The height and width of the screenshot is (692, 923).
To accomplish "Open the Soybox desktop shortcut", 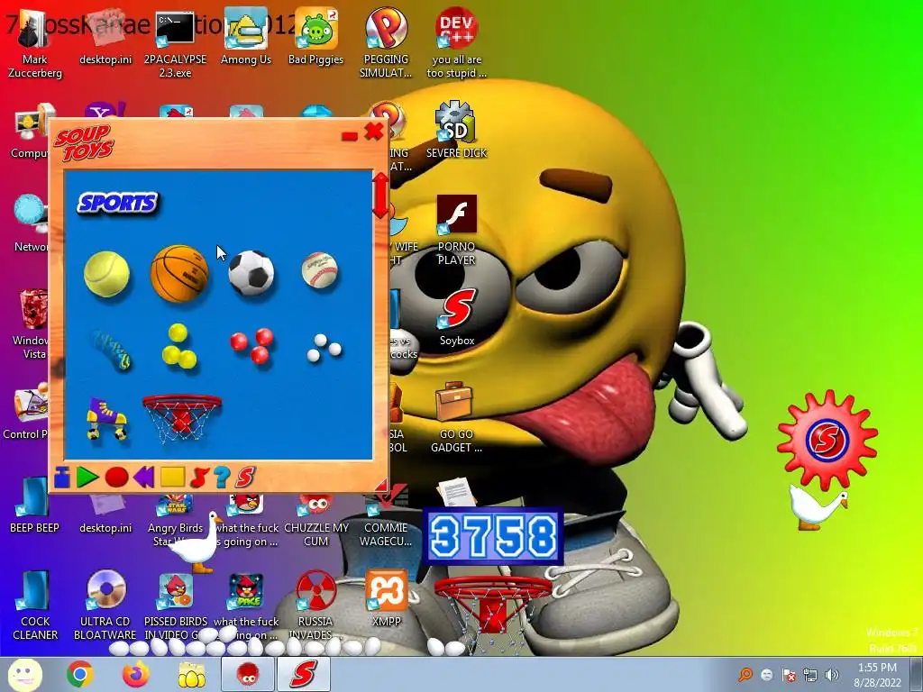I will point(456,318).
